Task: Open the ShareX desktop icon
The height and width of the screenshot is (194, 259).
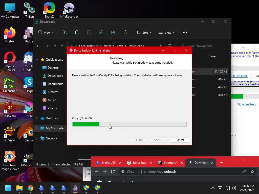Action: (x=49, y=10)
